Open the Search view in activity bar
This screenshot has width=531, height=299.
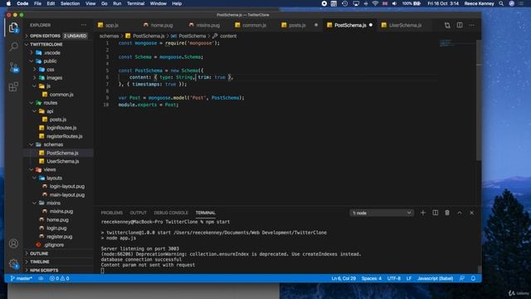[x=13, y=47]
